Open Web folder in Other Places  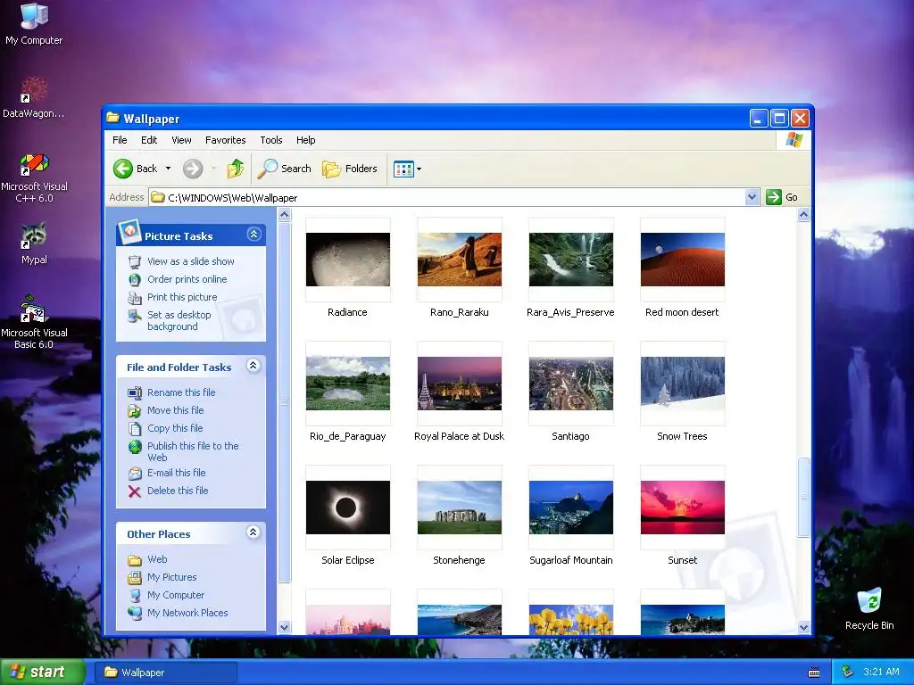[x=157, y=560]
